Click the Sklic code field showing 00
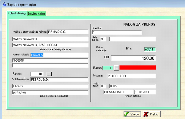This screenshot has width=185, height=119. 103,86
